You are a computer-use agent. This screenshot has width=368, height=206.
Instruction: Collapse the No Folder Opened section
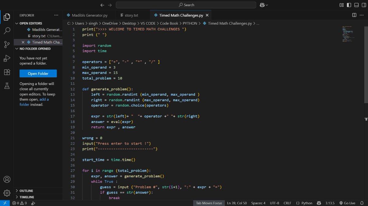pyautogui.click(x=38, y=49)
